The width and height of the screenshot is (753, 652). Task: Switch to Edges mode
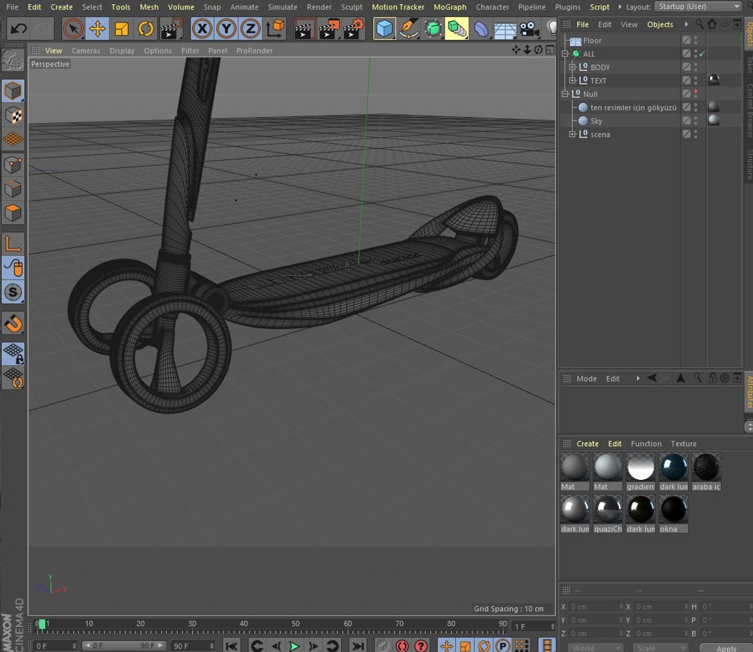[x=13, y=188]
